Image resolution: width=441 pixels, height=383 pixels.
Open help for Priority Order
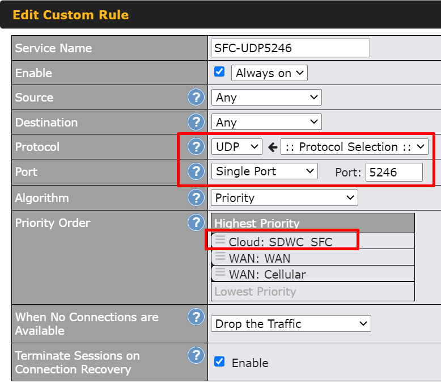(x=196, y=223)
